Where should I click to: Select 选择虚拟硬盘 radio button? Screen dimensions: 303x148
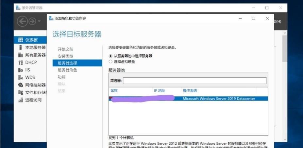pyautogui.click(x=110, y=62)
